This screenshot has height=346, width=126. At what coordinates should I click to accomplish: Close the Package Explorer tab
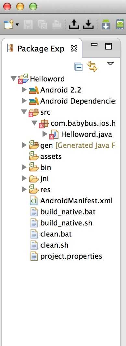(x=74, y=48)
